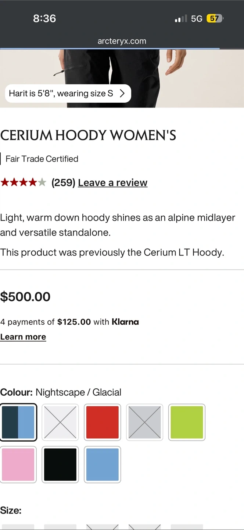
Task: Click the star rating icons
Action: click(23, 182)
